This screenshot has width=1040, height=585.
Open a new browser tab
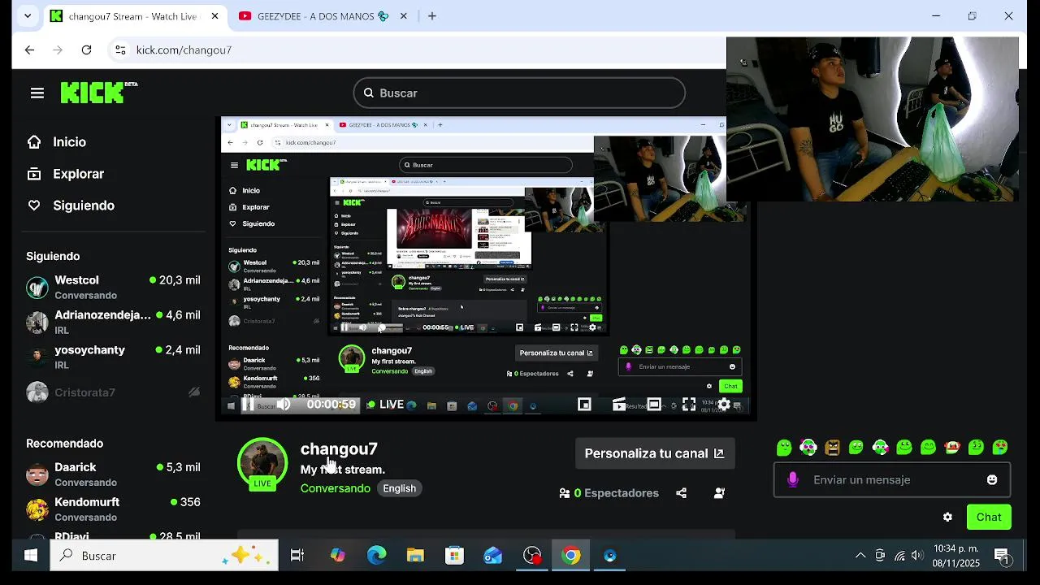(431, 16)
